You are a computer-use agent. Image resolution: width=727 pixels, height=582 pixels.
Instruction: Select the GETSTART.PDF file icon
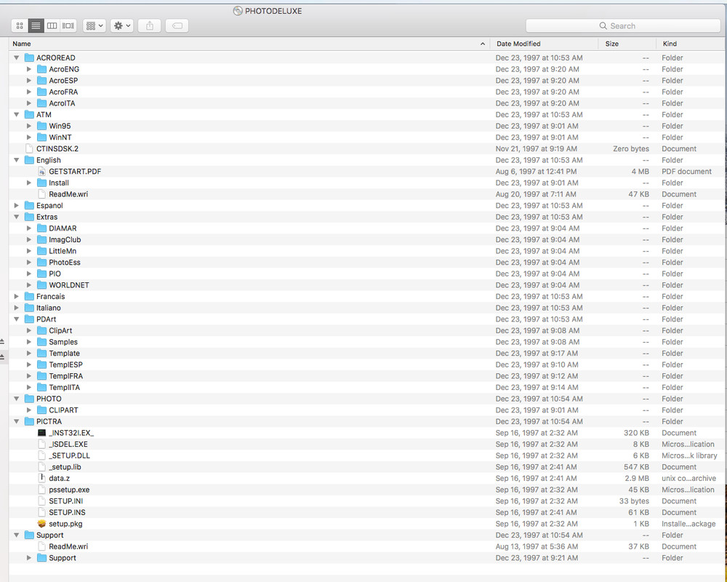(x=42, y=172)
